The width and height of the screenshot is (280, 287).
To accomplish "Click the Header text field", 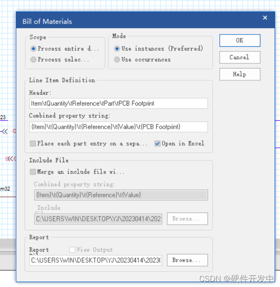I will coord(118,103).
